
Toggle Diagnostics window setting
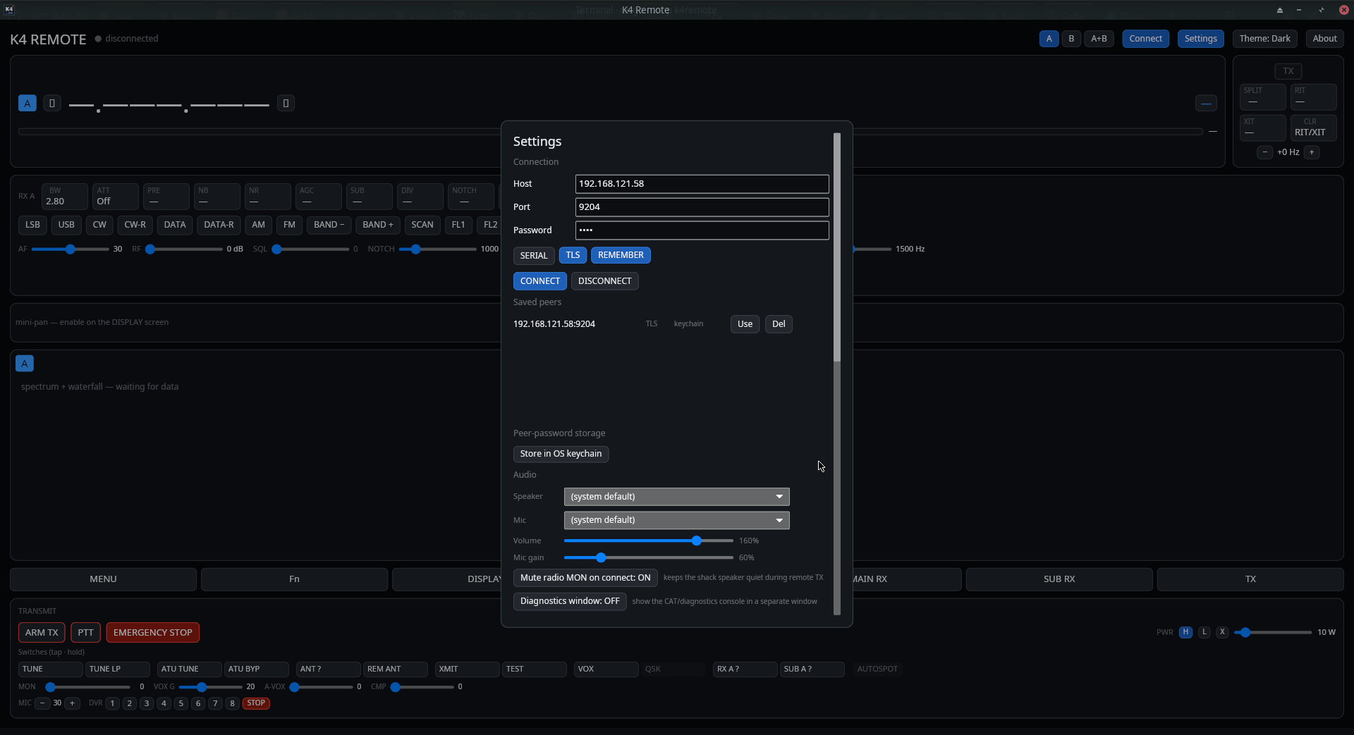(x=570, y=601)
